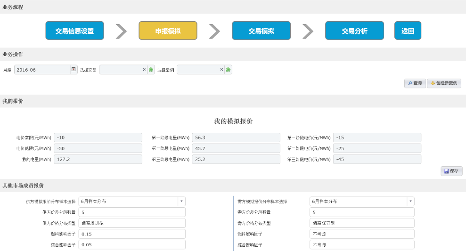Click the 第一阶段电量 field showing 56.3
Screen dimensions: 466x251
236,138
